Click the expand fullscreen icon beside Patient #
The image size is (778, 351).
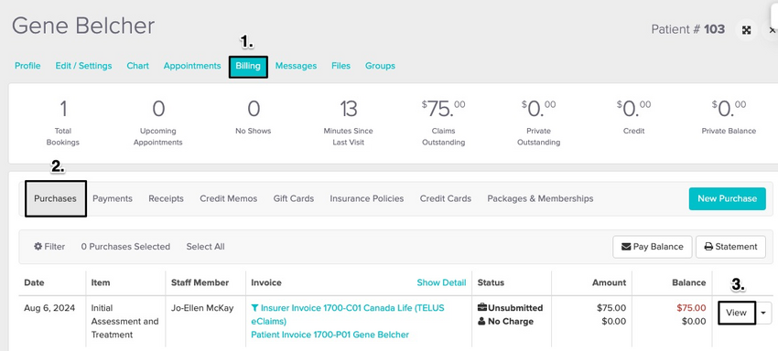(x=746, y=30)
